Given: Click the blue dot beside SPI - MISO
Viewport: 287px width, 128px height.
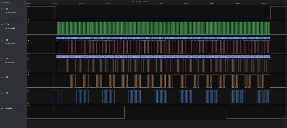Looking at the screenshot, I should pos(6,62).
